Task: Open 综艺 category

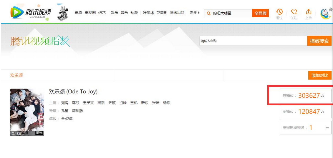Action: pos(102,13)
